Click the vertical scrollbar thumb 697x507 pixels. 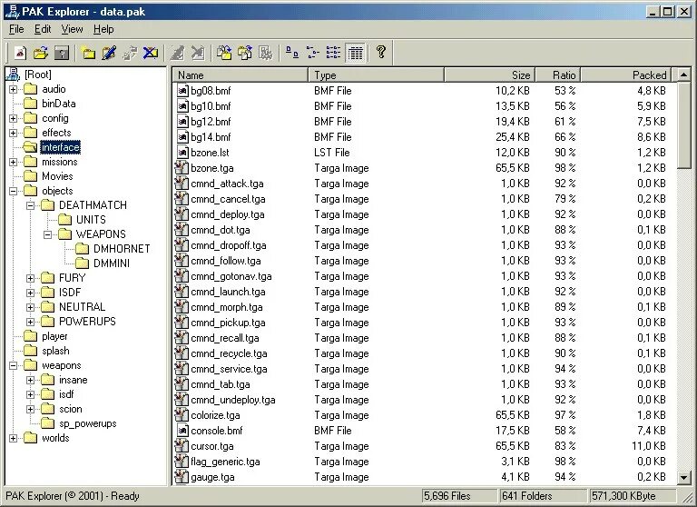pyautogui.click(x=684, y=125)
